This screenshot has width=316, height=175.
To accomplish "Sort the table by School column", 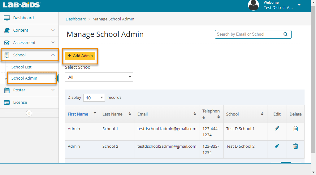I will click(245, 114).
